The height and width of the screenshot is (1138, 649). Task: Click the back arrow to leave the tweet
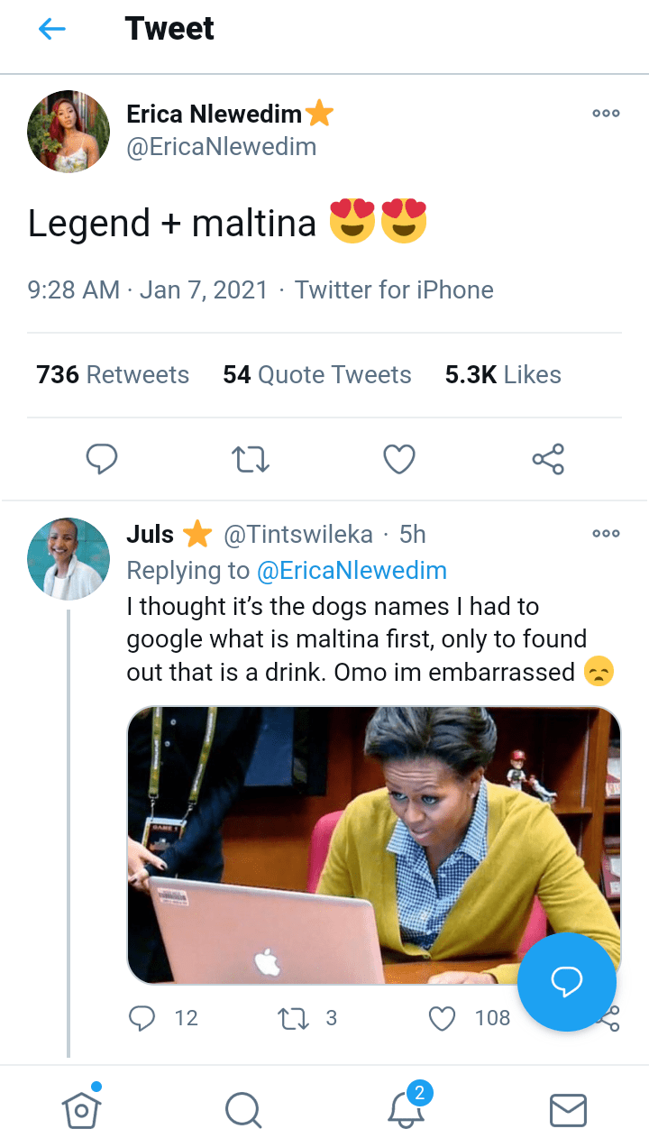52,29
